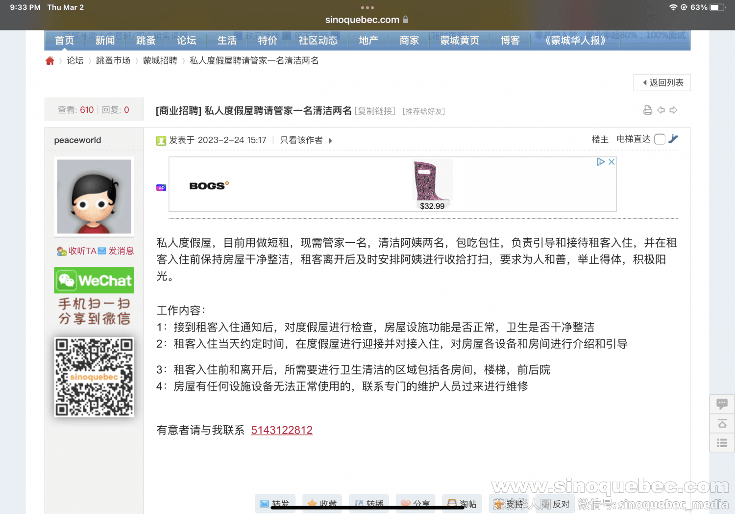The height and width of the screenshot is (514, 735).
Task: Click peaceworld's avatar image
Action: click(94, 196)
